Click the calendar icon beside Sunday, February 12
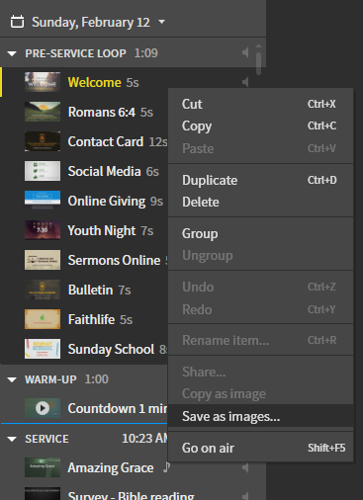 (17, 22)
